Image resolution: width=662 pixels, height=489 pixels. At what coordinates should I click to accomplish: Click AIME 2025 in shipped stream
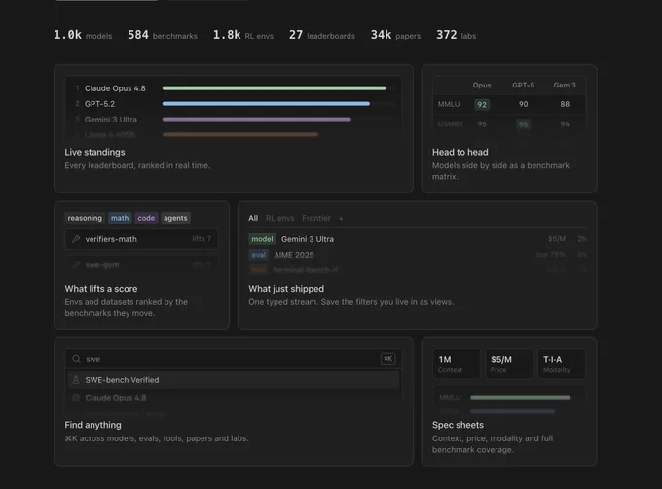(x=294, y=255)
